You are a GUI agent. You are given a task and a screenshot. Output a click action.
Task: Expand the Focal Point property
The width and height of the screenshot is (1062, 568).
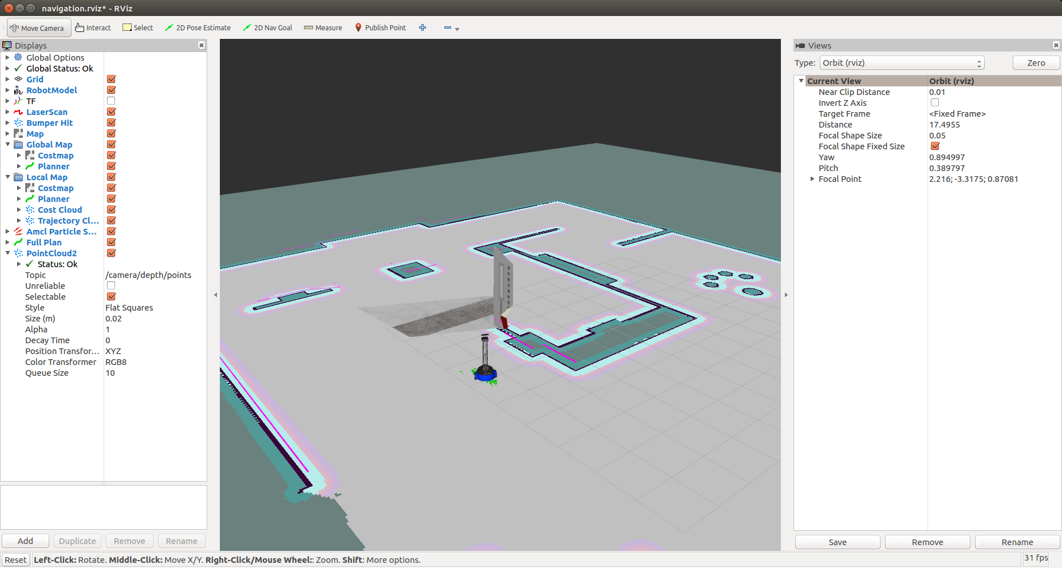tap(812, 179)
